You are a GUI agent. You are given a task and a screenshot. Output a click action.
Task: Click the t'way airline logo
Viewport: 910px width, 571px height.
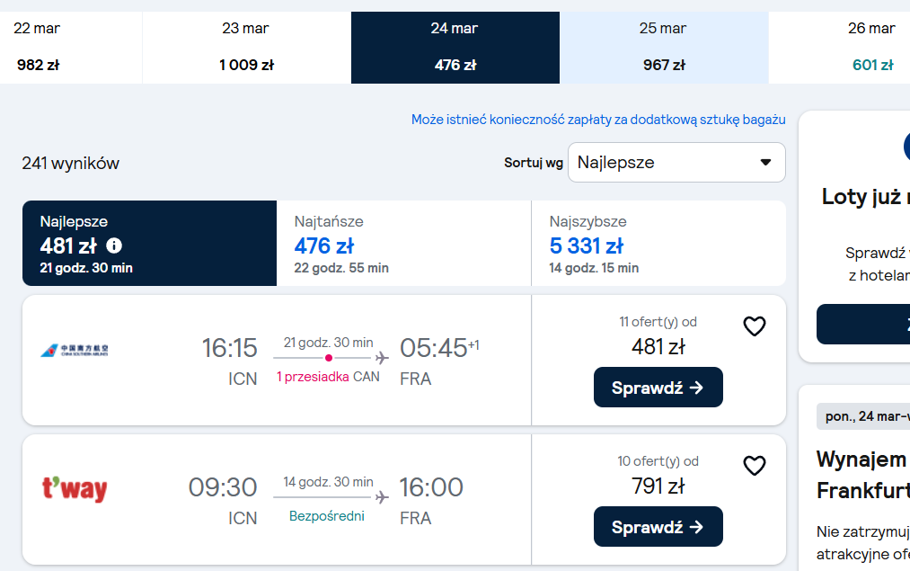pos(75,489)
